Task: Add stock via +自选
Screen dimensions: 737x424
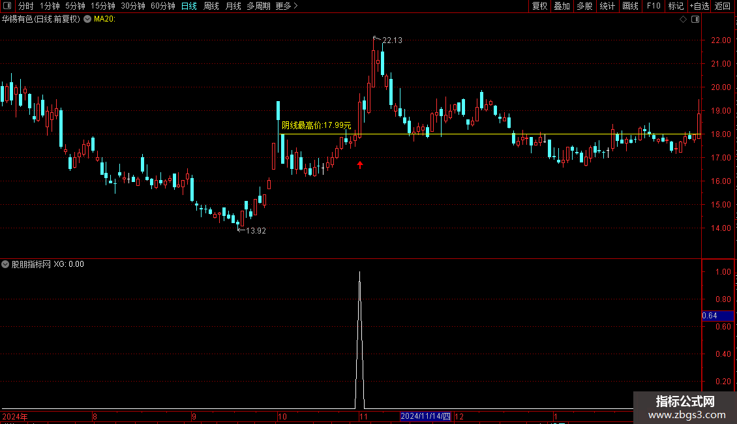Action: click(x=699, y=6)
